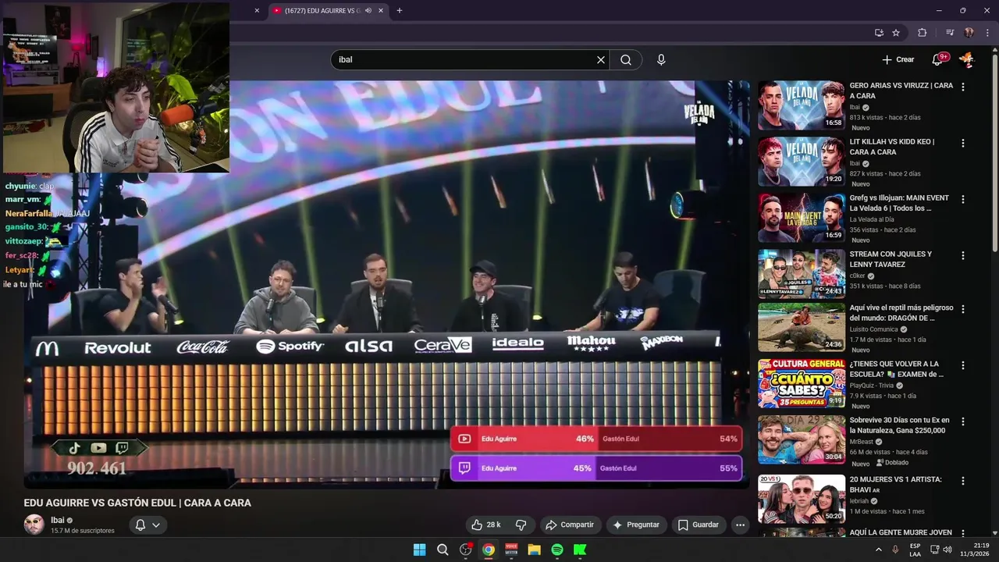
Task: Open options for Grefg vs Illojuan video
Action: [x=963, y=200]
